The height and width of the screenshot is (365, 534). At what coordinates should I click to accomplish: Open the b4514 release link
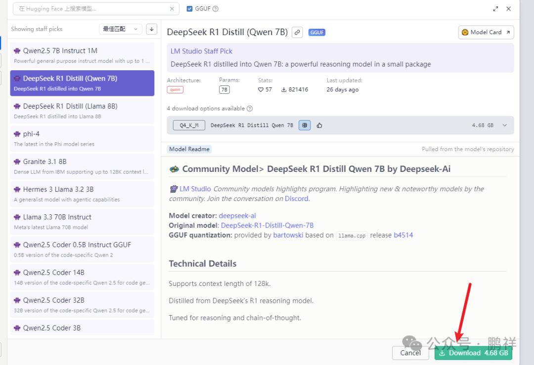[403, 235]
